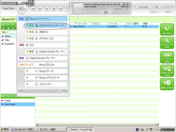Skip to previous track
Image resolution: width=176 pixels, height=132 pixels.
point(33,9)
